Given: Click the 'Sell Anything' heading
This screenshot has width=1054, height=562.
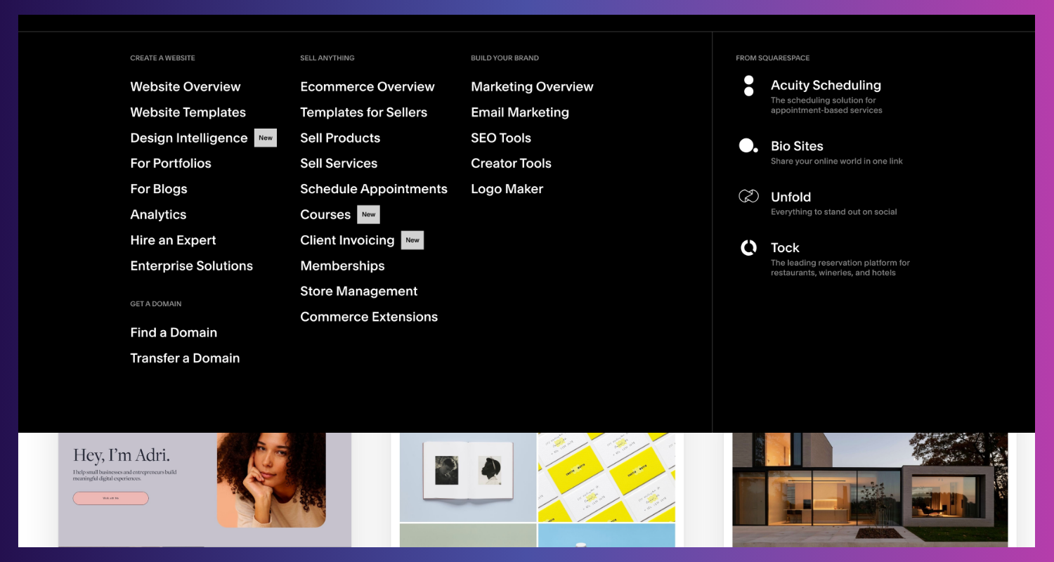Looking at the screenshot, I should 327,58.
